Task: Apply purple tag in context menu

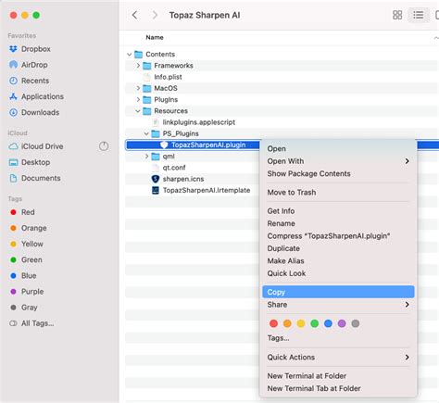Action: click(x=342, y=323)
